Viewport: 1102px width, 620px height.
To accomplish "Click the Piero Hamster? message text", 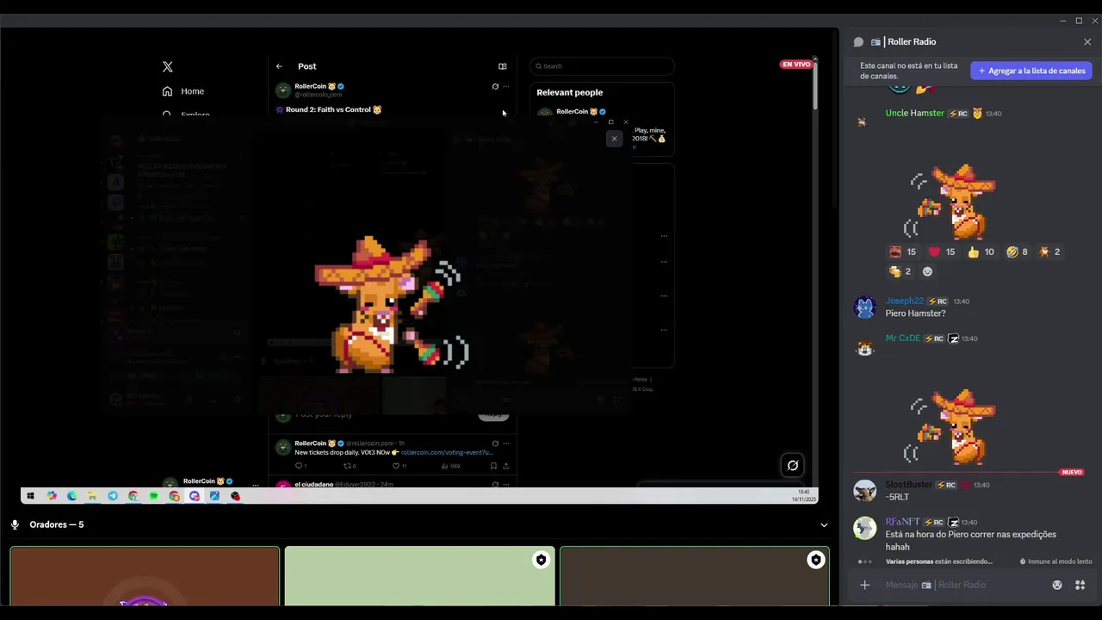I will point(915,313).
